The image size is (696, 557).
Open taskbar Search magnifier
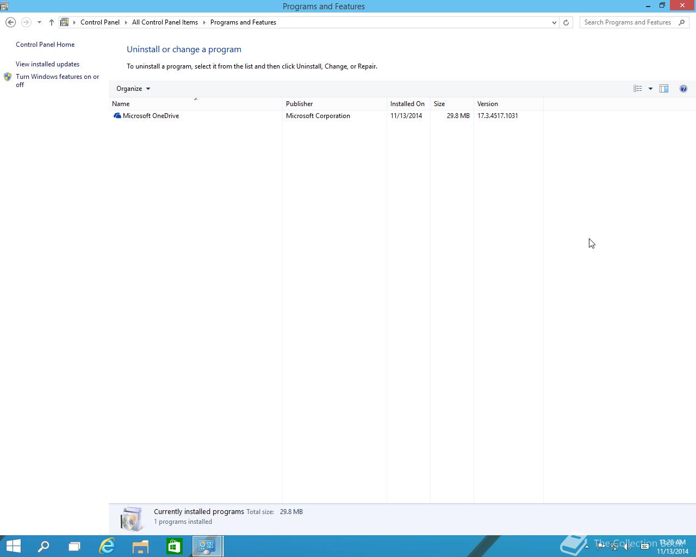(x=43, y=546)
